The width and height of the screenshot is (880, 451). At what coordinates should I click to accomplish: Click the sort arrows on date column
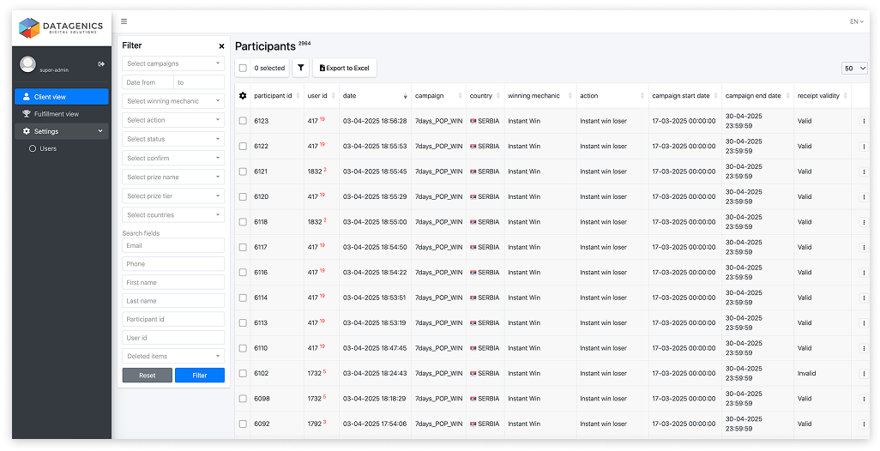pos(406,96)
